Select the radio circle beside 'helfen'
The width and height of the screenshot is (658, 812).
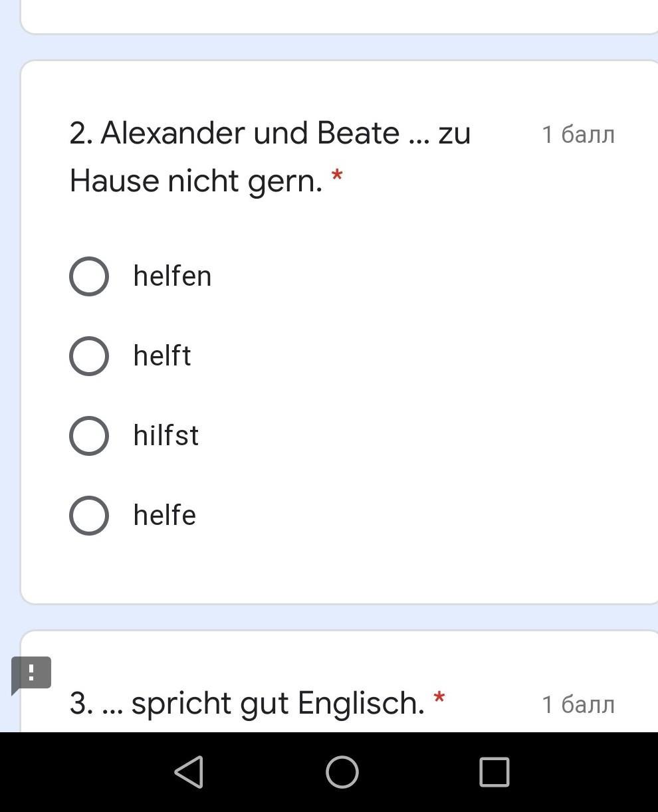click(89, 276)
